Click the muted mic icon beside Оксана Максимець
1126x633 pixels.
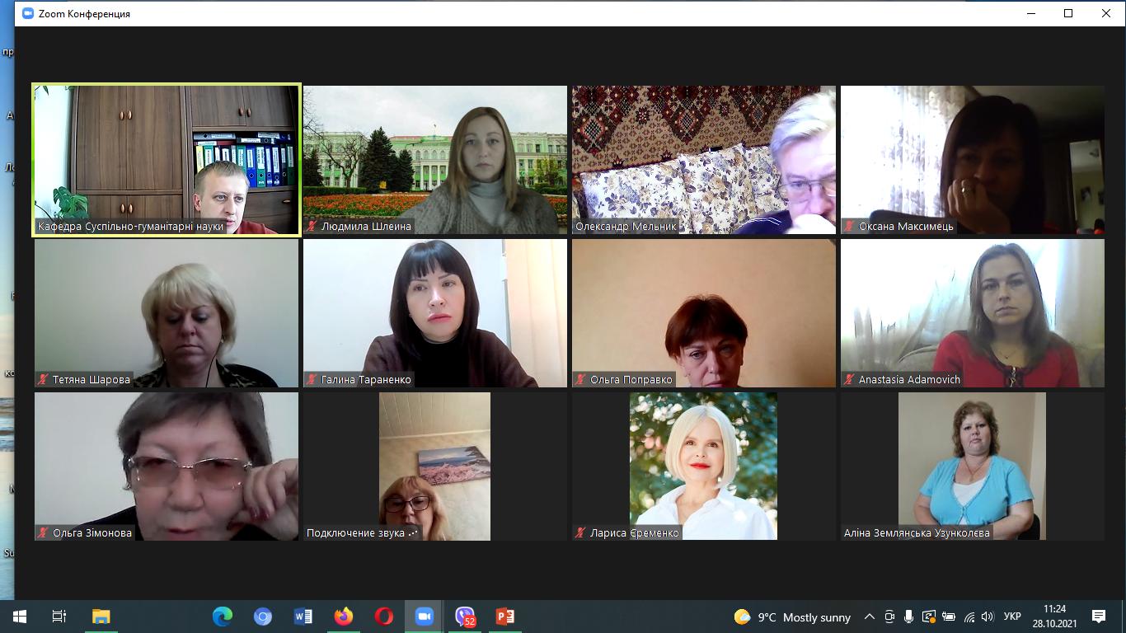(x=850, y=226)
